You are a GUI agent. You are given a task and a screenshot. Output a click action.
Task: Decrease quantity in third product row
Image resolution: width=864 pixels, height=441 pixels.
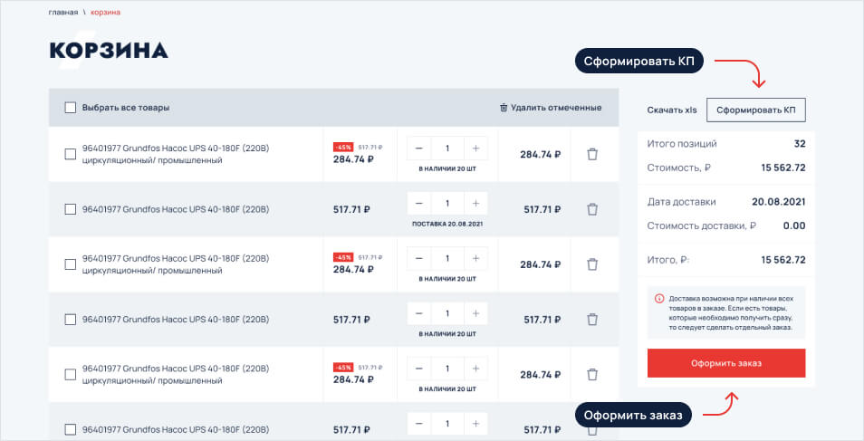419,258
